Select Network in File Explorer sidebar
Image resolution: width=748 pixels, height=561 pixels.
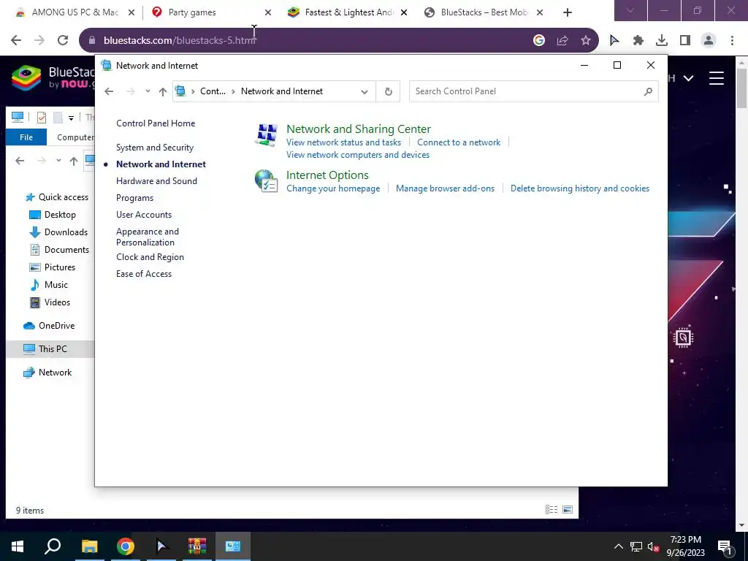click(55, 373)
